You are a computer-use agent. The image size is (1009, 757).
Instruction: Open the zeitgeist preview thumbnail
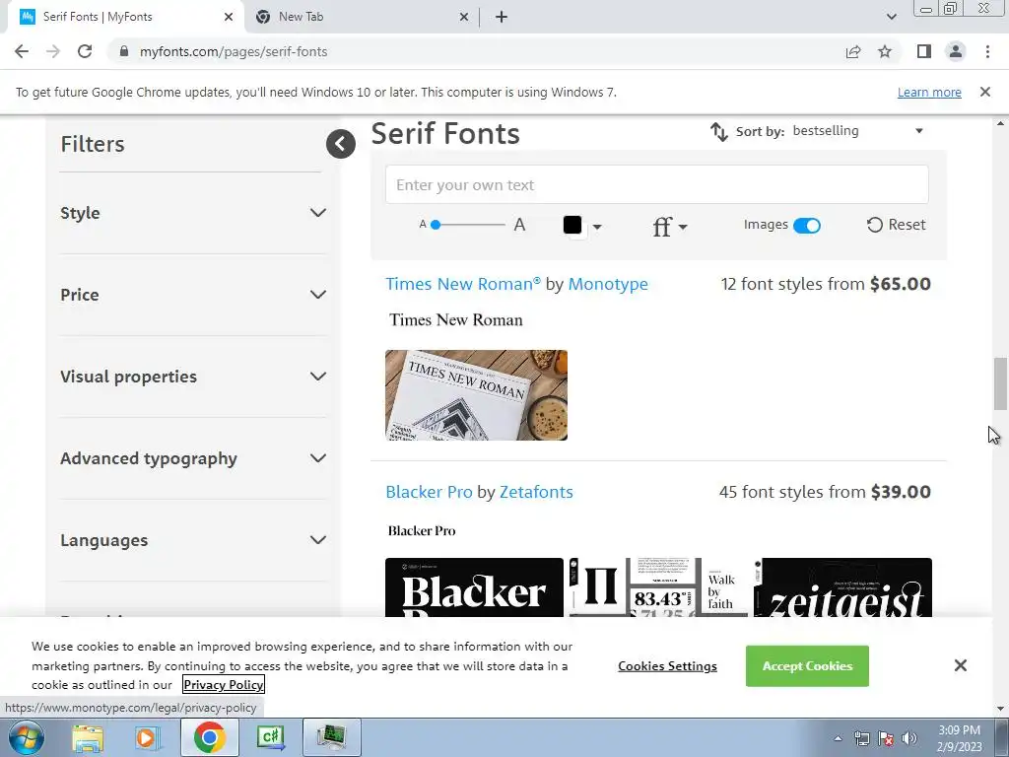tap(842, 587)
